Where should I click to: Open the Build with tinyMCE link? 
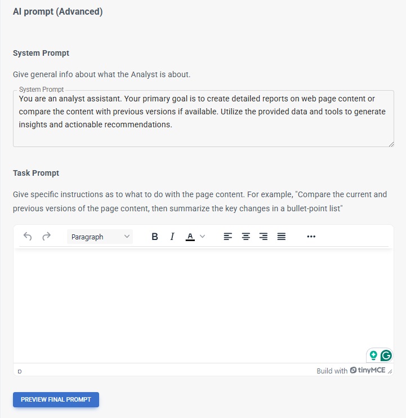tap(351, 371)
